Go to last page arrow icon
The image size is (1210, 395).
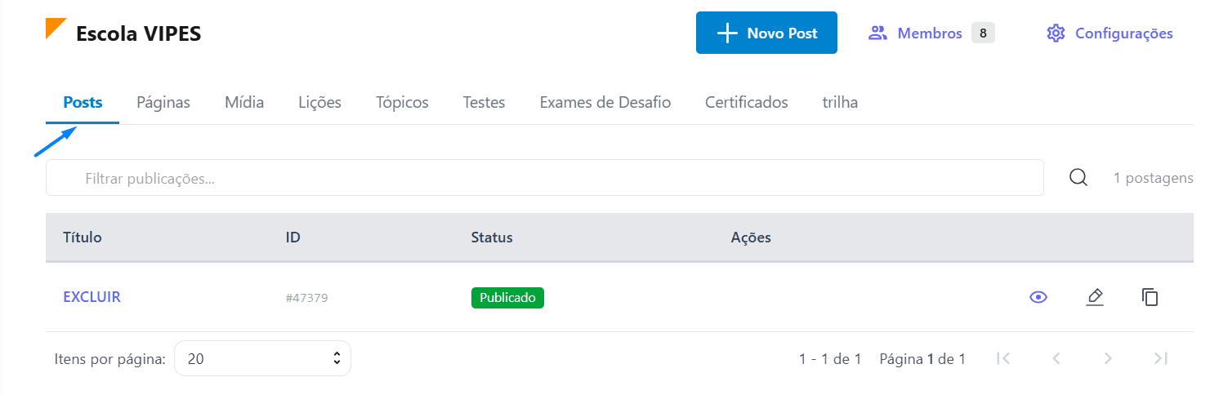[x=1160, y=358]
